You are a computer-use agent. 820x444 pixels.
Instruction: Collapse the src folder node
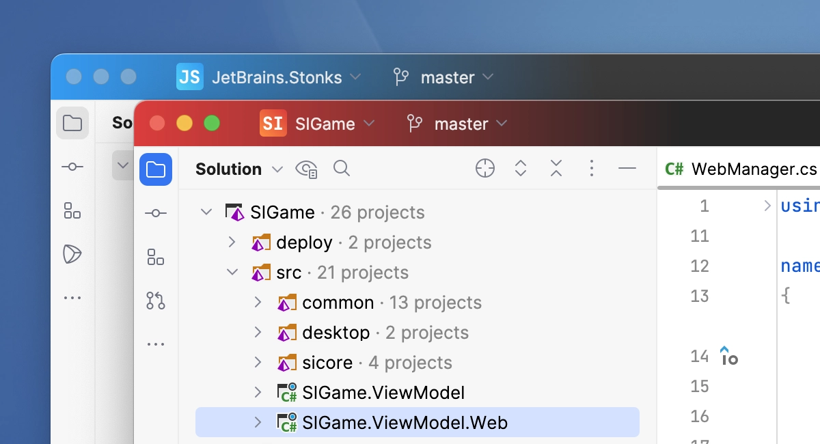click(232, 273)
